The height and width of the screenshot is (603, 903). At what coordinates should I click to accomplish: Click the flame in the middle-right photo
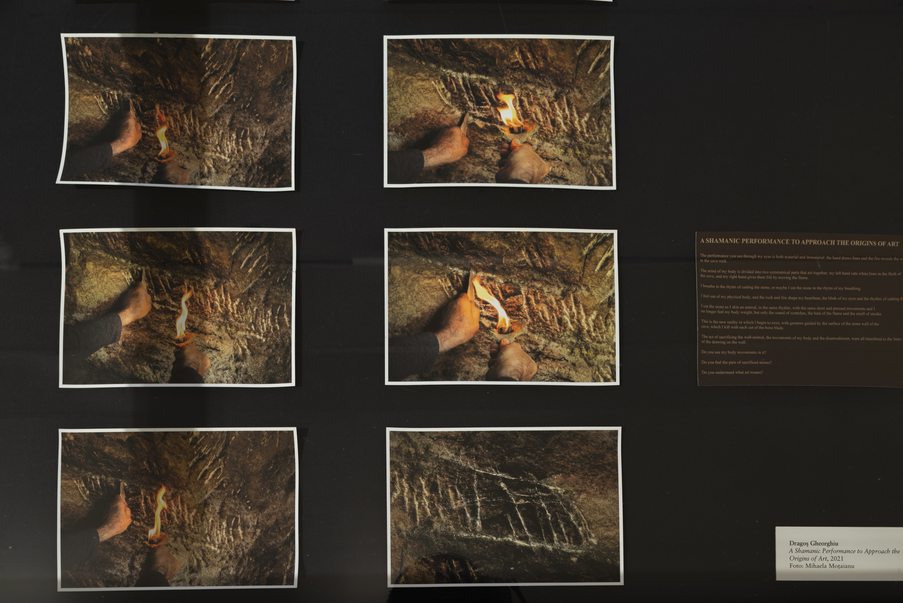point(492,304)
